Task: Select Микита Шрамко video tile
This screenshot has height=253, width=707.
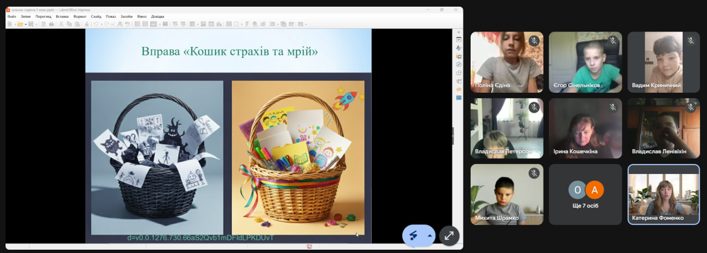Action: (x=507, y=194)
